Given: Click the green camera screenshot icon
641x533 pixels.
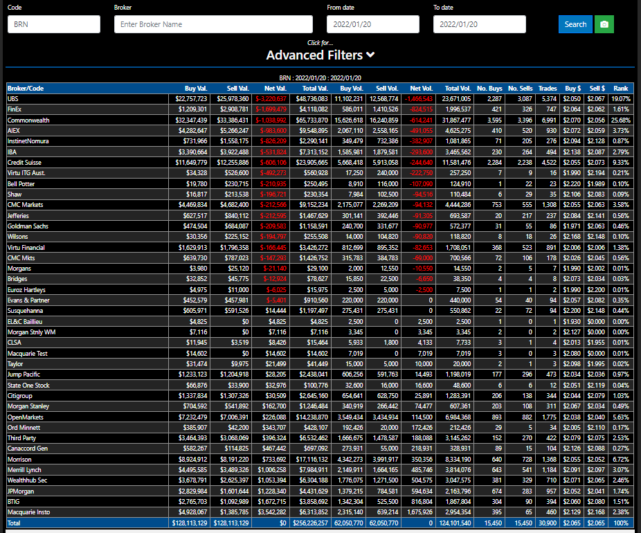Looking at the screenshot, I should (x=604, y=24).
